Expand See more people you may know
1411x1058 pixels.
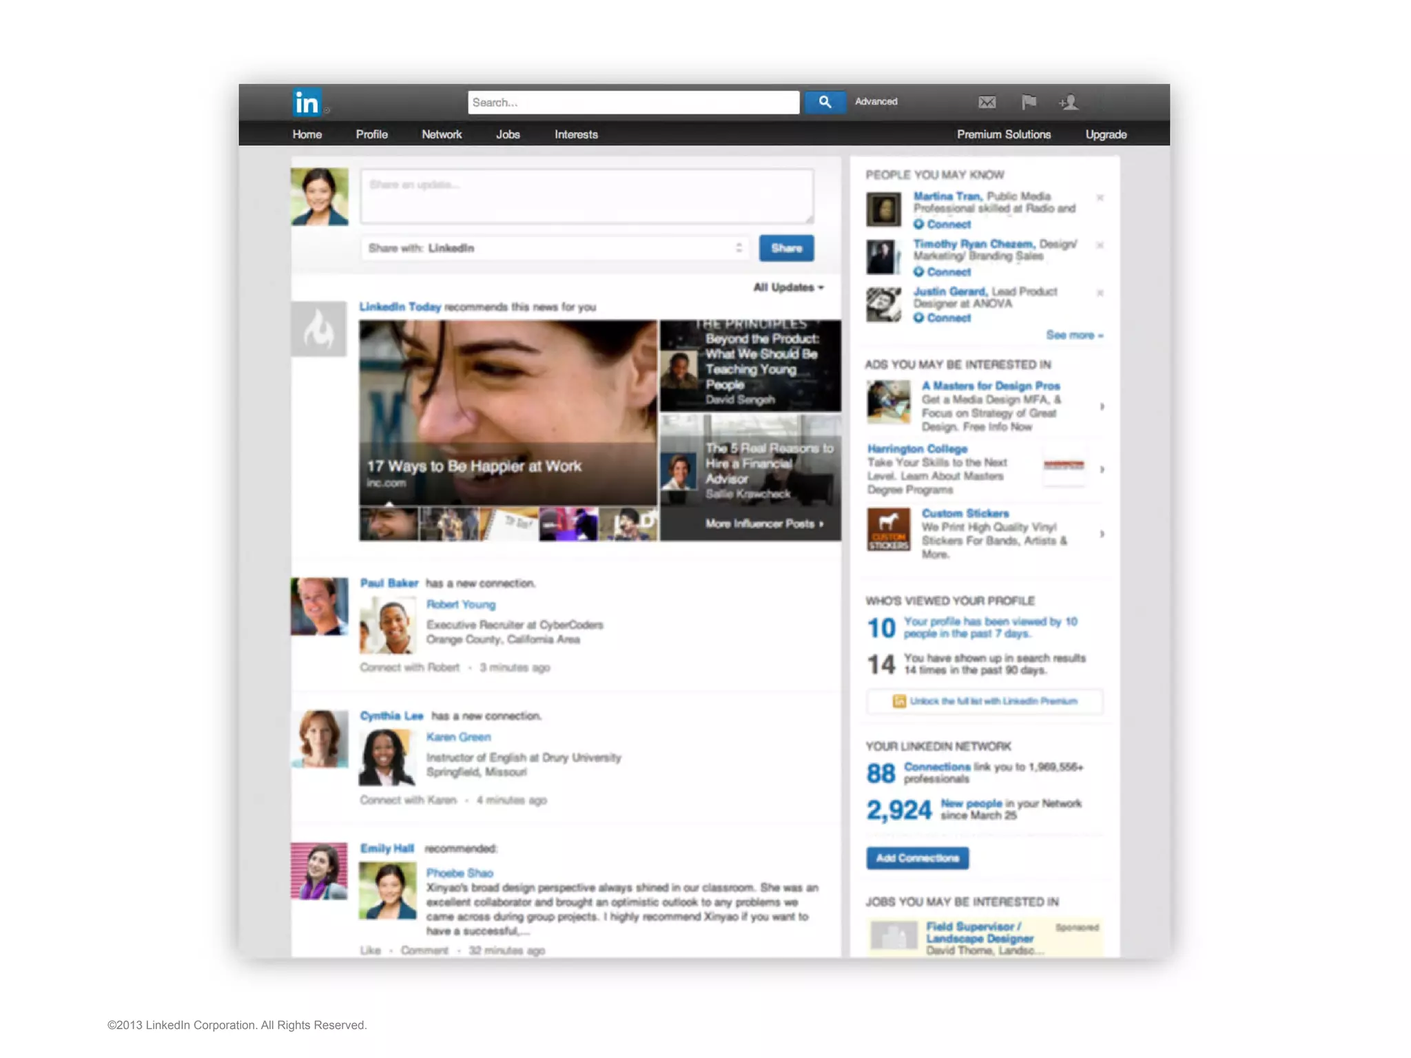pyautogui.click(x=1074, y=335)
